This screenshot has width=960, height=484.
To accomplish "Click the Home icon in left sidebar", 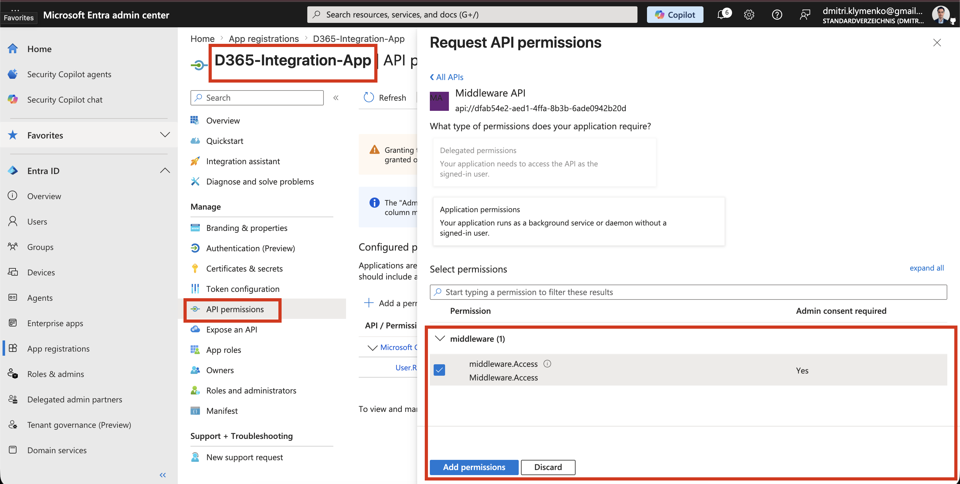I will pos(13,49).
